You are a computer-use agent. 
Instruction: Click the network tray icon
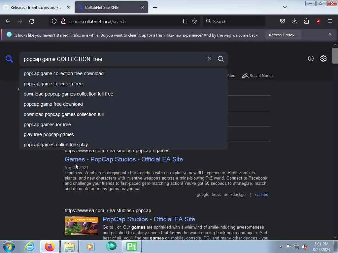(297, 247)
